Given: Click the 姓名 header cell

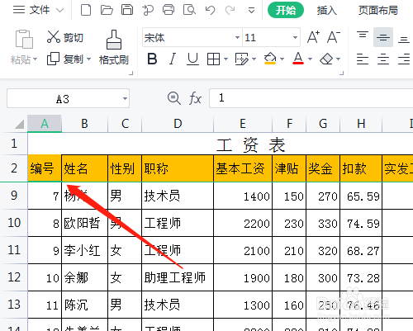Looking at the screenshot, I should tap(84, 168).
